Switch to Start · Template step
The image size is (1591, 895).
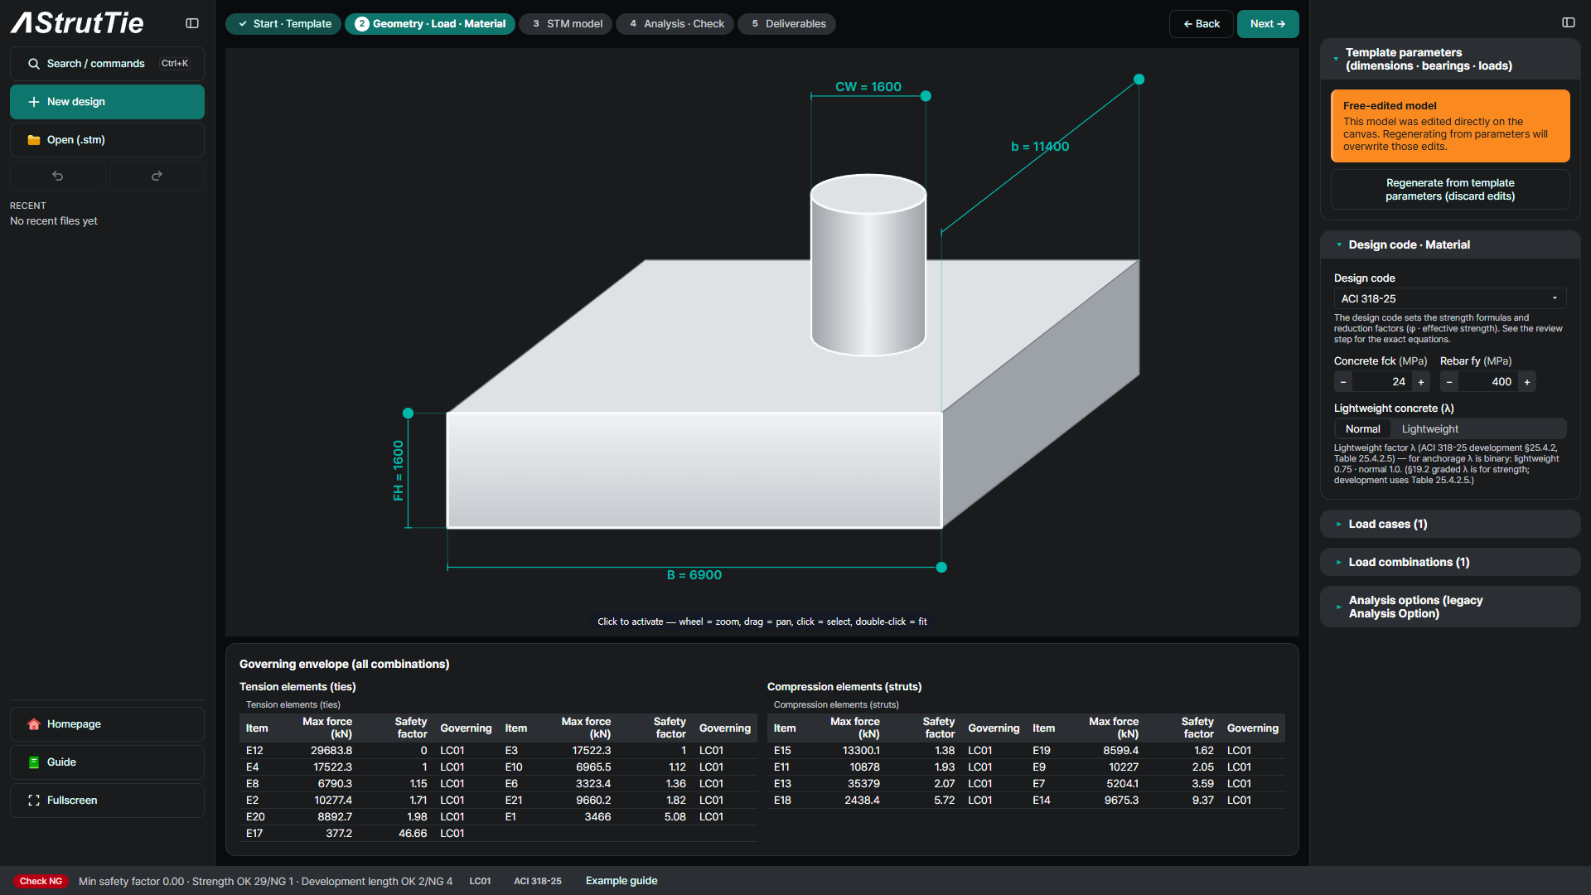283,24
